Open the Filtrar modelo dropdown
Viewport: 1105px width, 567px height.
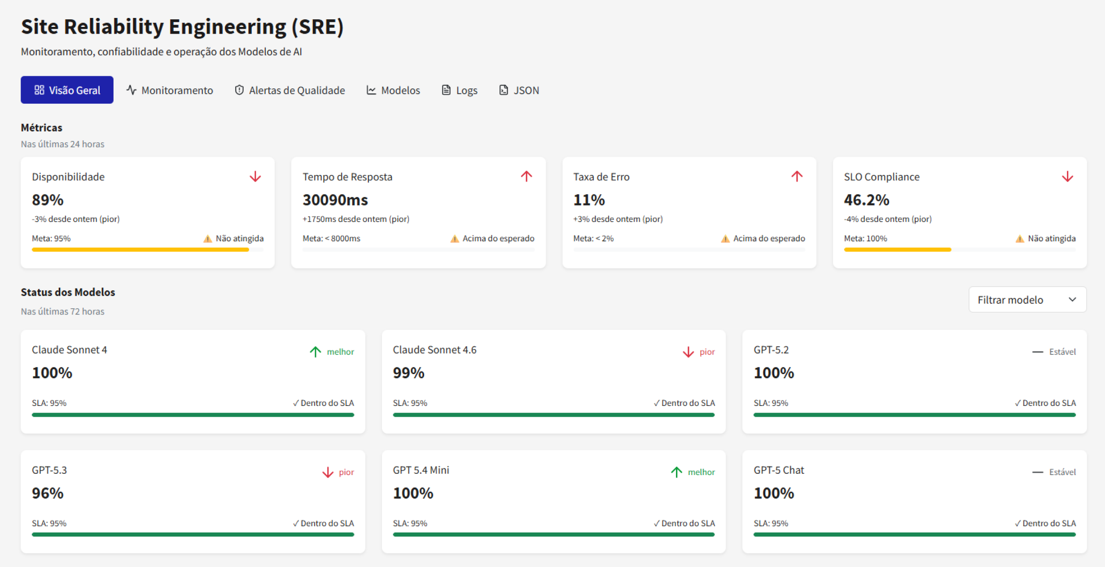[1027, 300]
